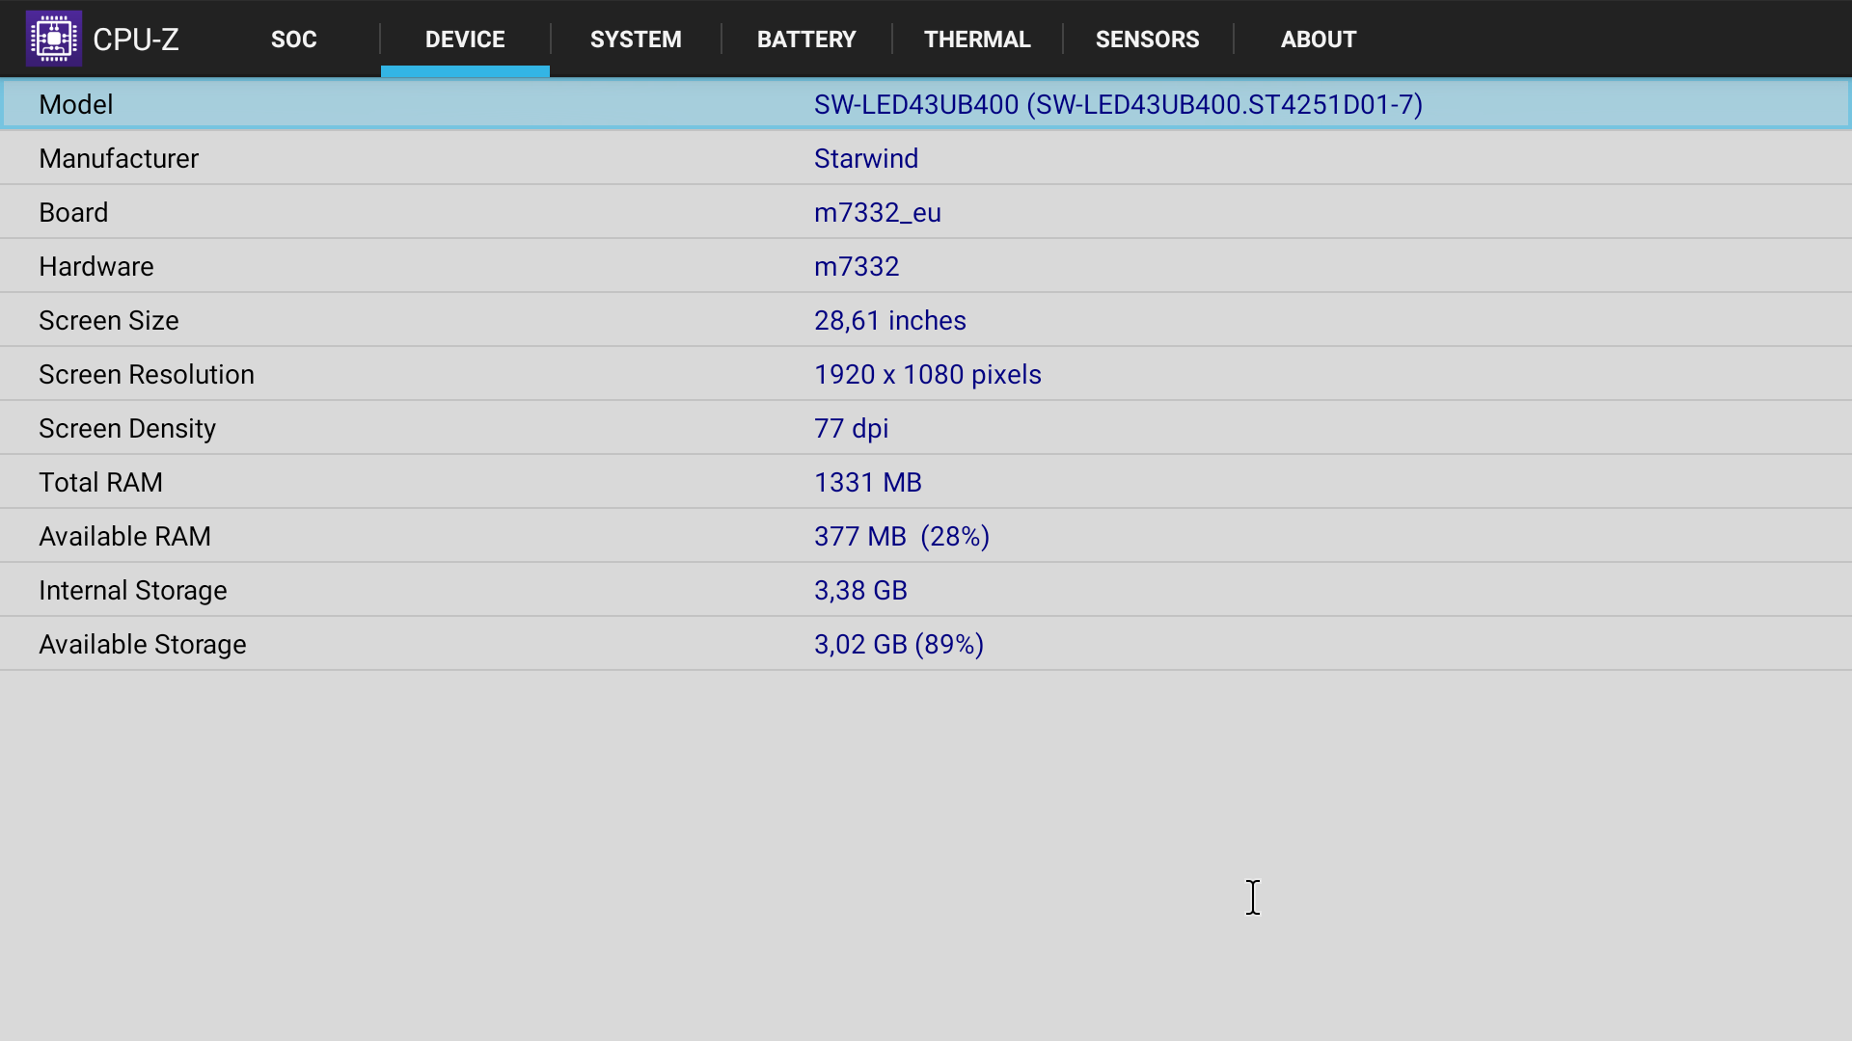Click the 3,38 GB value
This screenshot has height=1041, width=1852.
[861, 590]
